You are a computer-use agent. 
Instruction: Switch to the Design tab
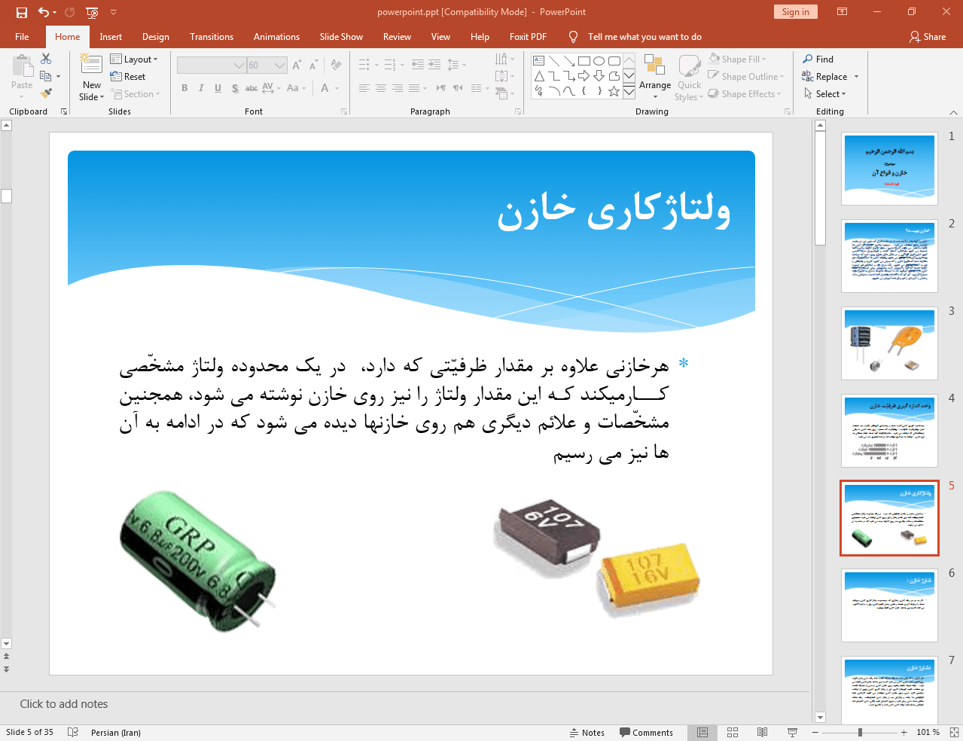coord(155,36)
